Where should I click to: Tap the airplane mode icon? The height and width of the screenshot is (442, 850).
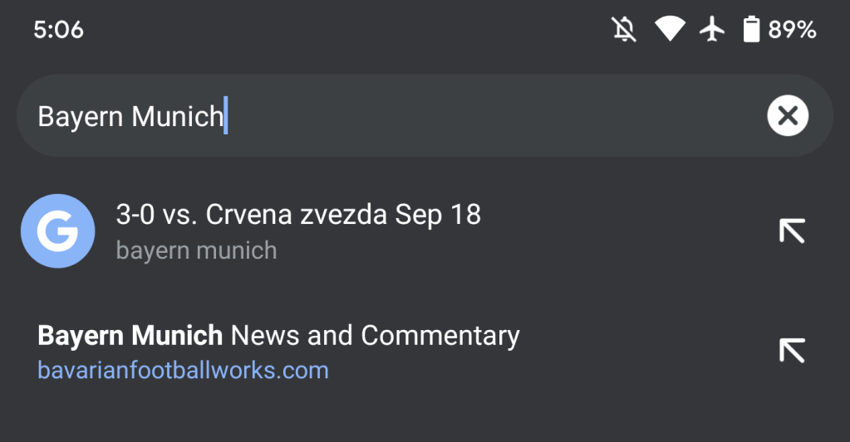(x=712, y=31)
